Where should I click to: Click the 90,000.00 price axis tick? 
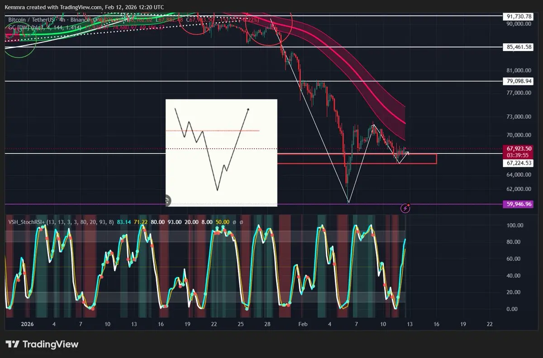click(519, 24)
